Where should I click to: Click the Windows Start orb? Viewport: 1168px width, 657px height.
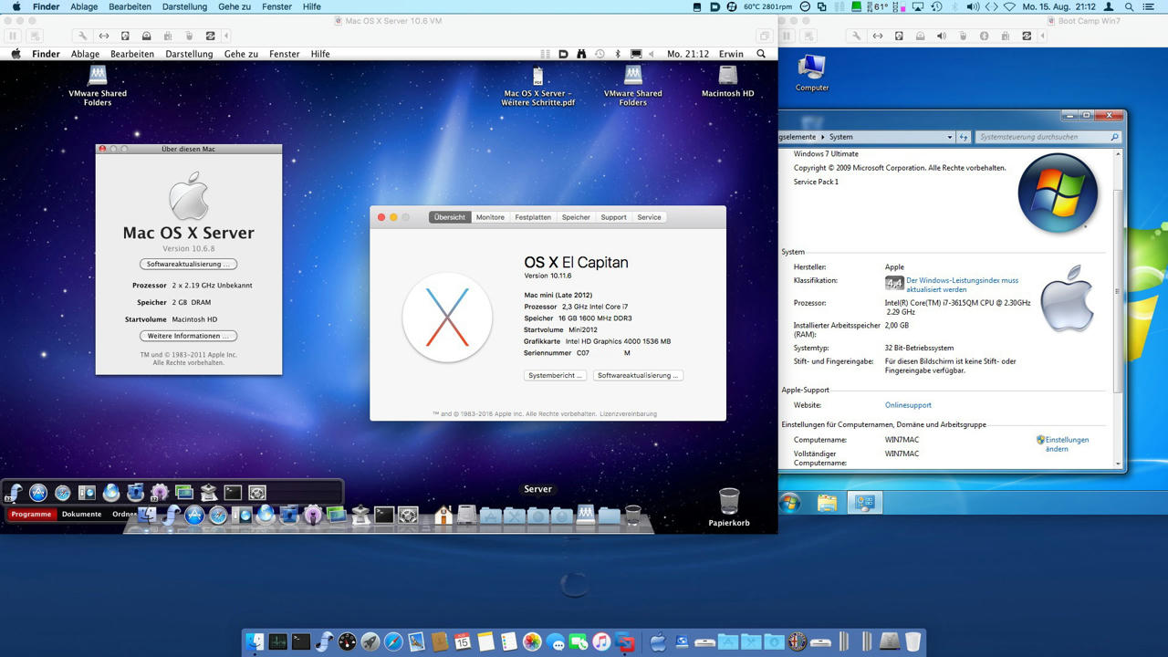(x=790, y=503)
